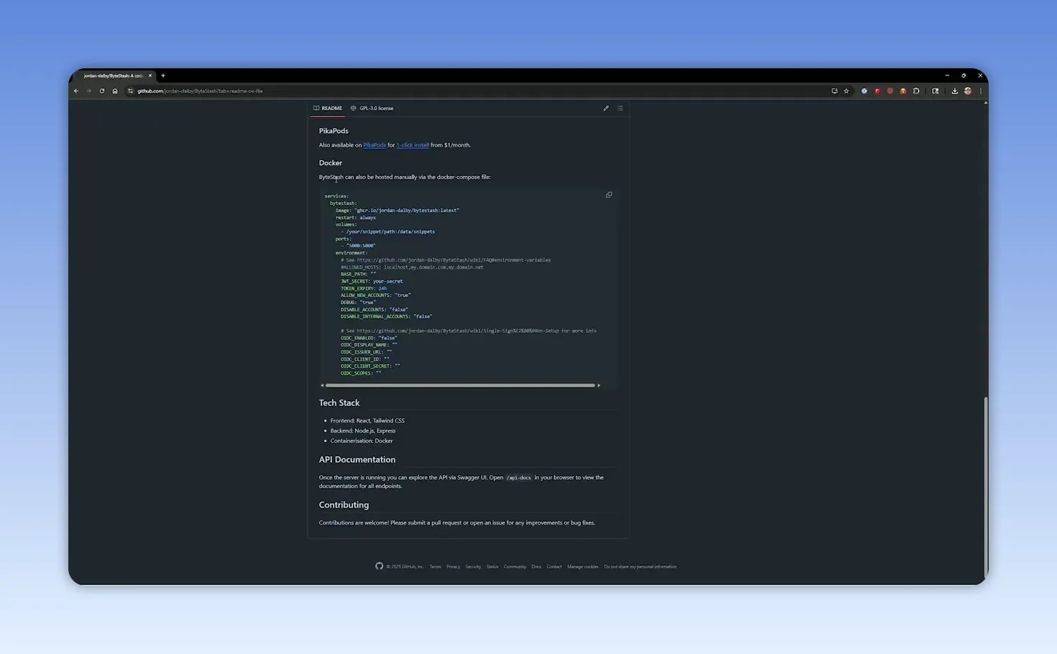Open the Extensions puzzle menu
1057x654 pixels.
916,91
